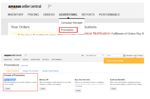Switch to Manage Your Promotions tab

31,71
